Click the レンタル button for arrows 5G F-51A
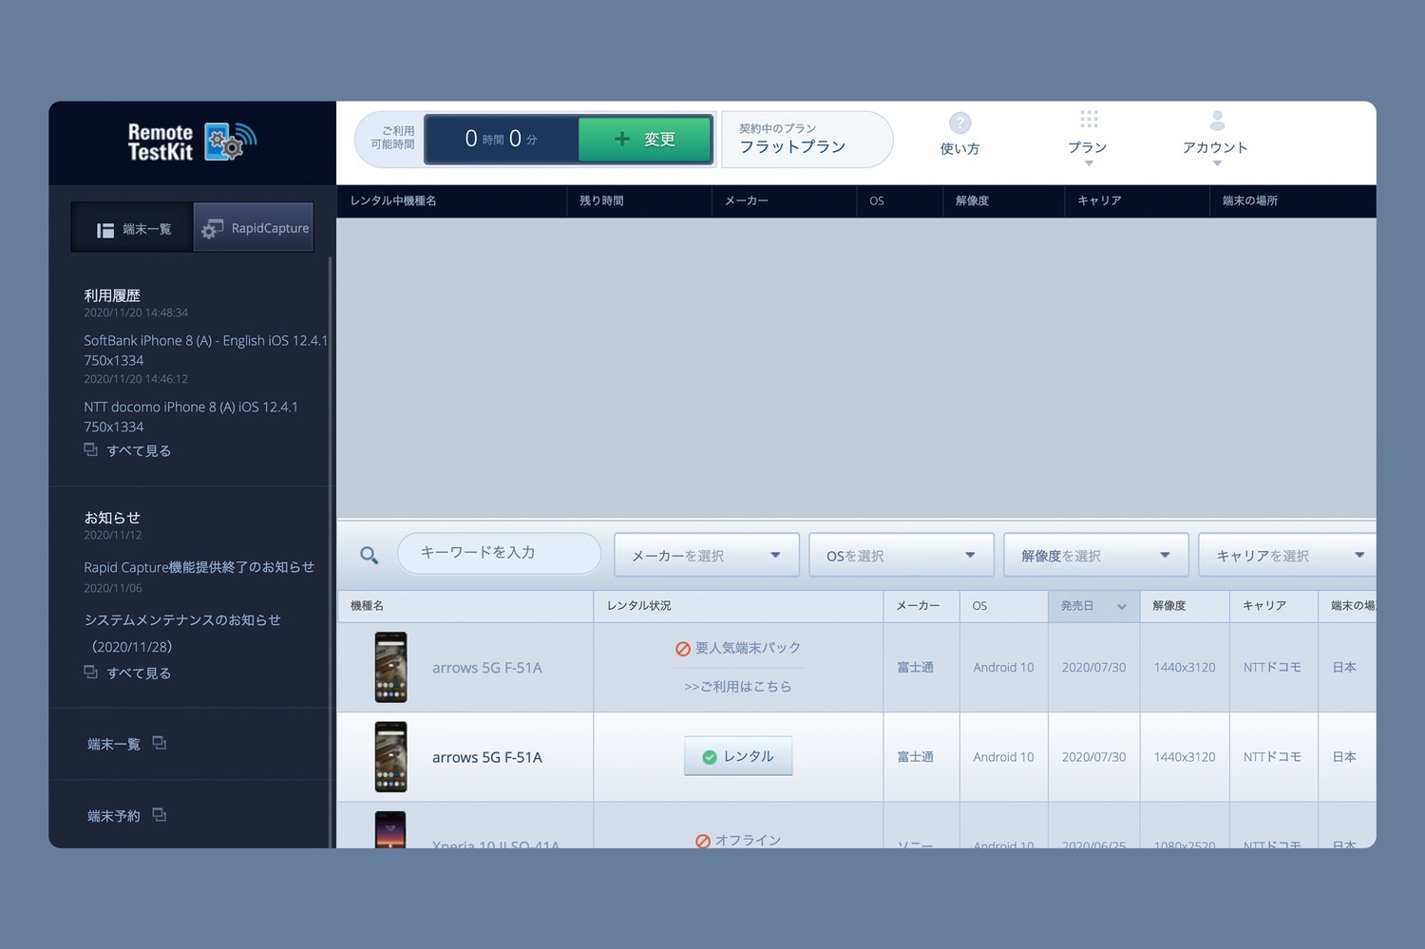The height and width of the screenshot is (949, 1425). [x=738, y=756]
